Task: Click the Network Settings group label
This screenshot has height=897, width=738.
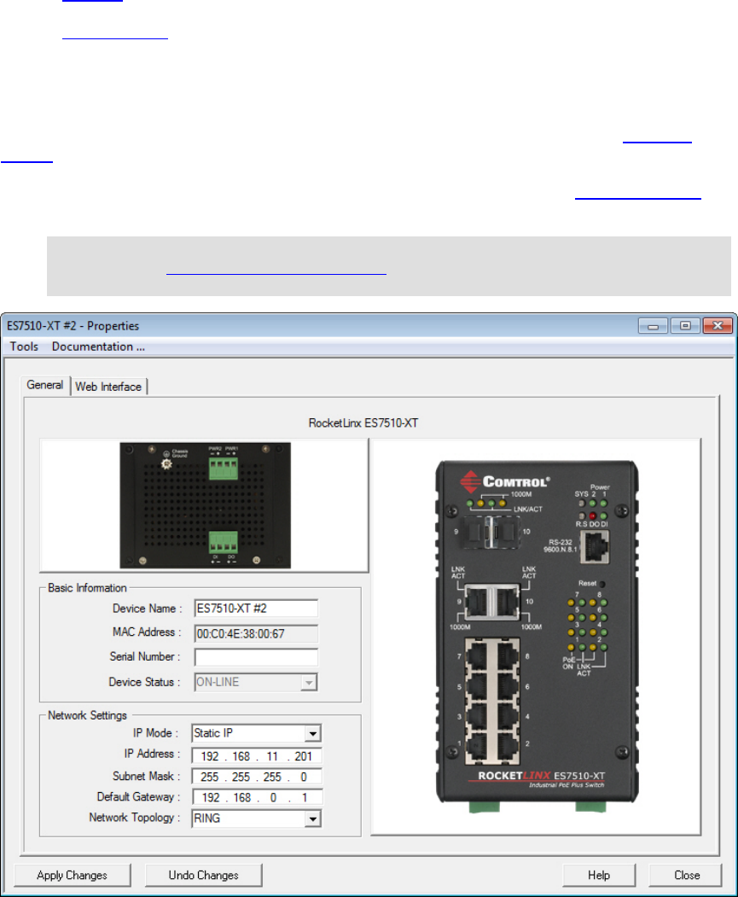Action: tap(88, 715)
